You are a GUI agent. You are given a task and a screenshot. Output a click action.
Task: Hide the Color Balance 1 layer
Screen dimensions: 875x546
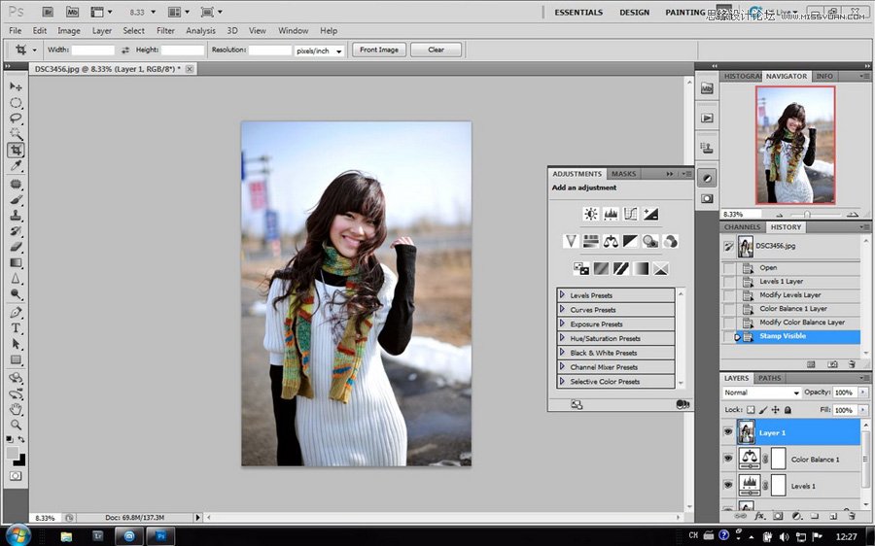click(727, 459)
